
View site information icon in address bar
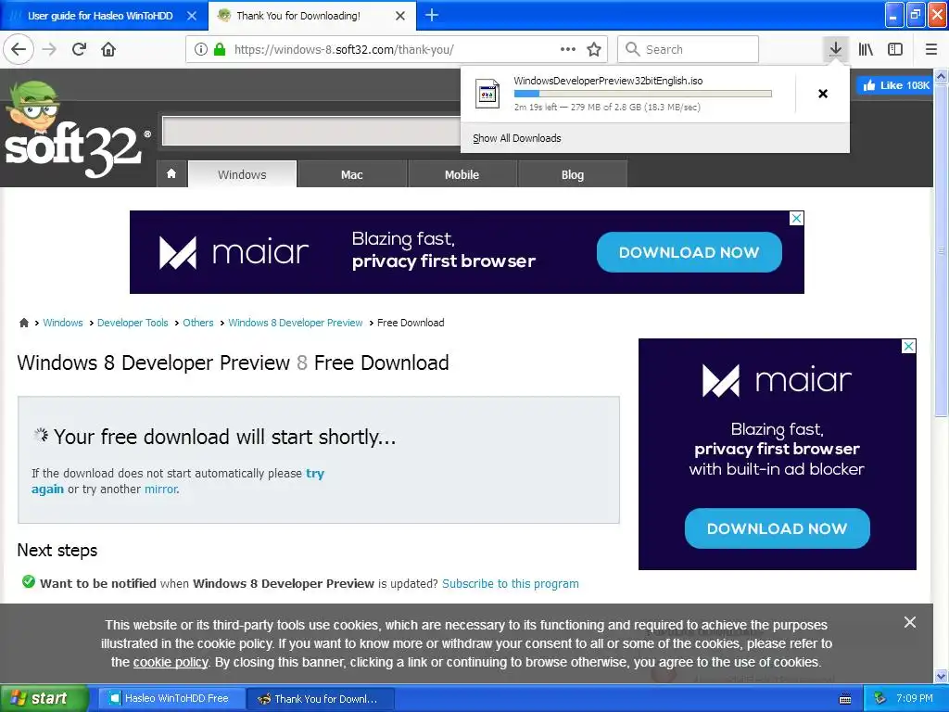click(x=201, y=49)
